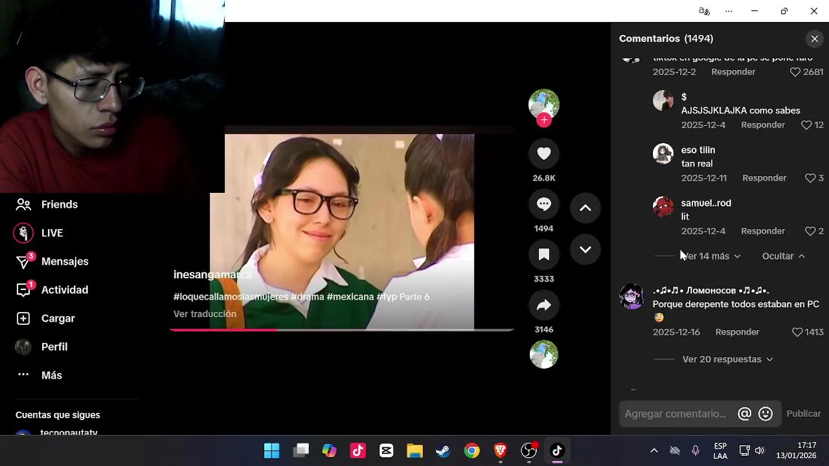Like eso tilin's 'tan real' comment
Image resolution: width=829 pixels, height=466 pixels.
click(x=810, y=178)
